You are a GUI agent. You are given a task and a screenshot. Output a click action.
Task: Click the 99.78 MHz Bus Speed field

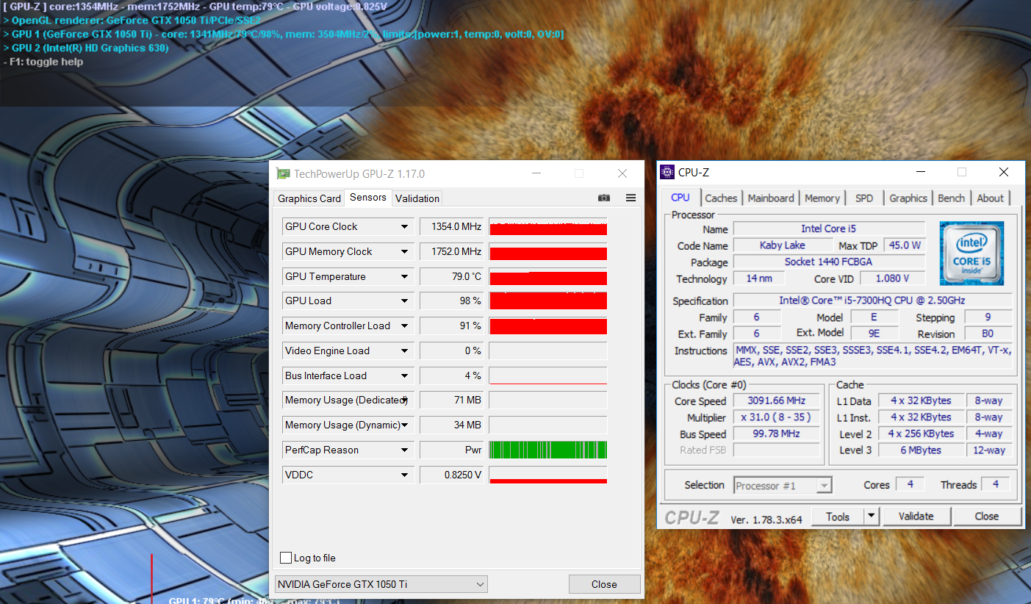coord(777,434)
